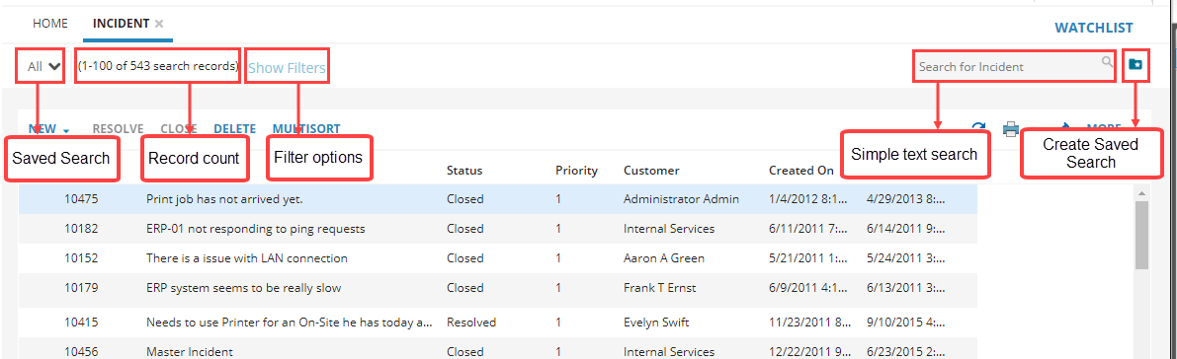Screen dimensions: 1177x359
Task: Click the Create Saved Search folder icon
Action: click(1135, 64)
